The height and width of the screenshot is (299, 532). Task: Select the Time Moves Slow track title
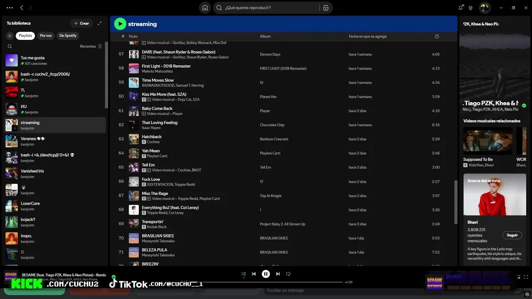coord(158,80)
